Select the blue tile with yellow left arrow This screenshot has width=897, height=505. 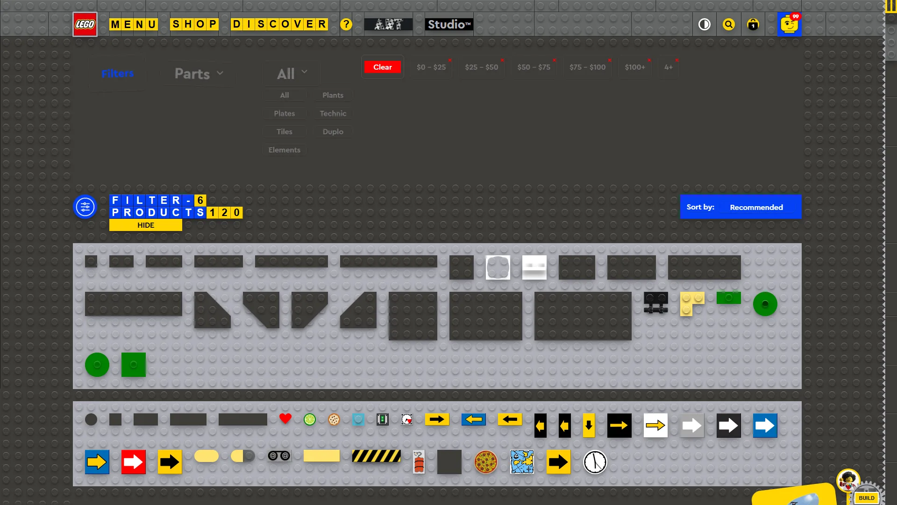pos(474,419)
